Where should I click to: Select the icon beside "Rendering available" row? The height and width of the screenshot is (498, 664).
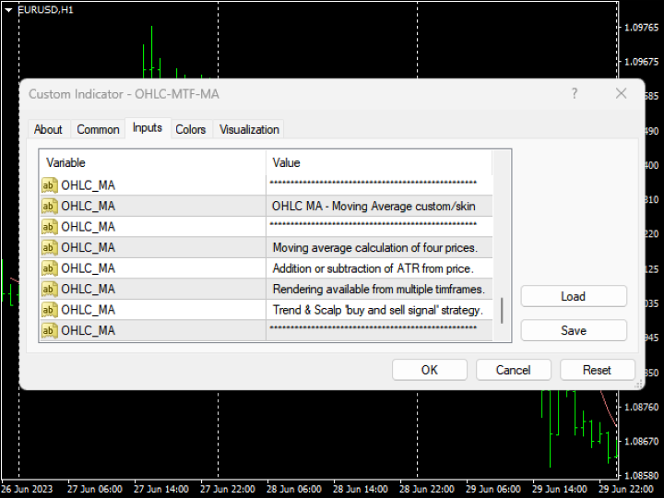[x=50, y=289]
